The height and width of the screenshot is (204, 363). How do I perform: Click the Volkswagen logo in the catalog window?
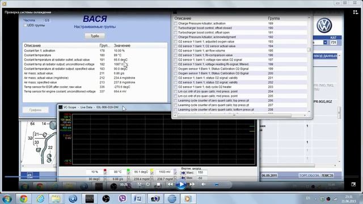pos(324,25)
